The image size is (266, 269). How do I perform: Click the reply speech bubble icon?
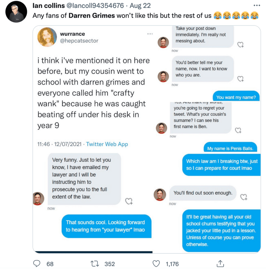pos(37,264)
